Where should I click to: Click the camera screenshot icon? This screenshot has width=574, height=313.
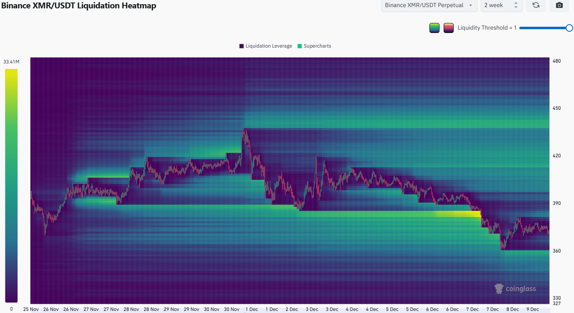coord(559,5)
